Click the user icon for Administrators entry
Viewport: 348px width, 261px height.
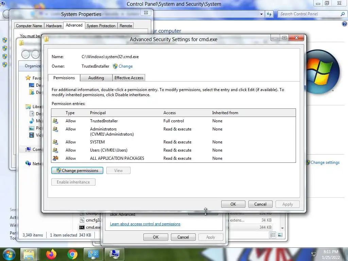click(x=55, y=129)
